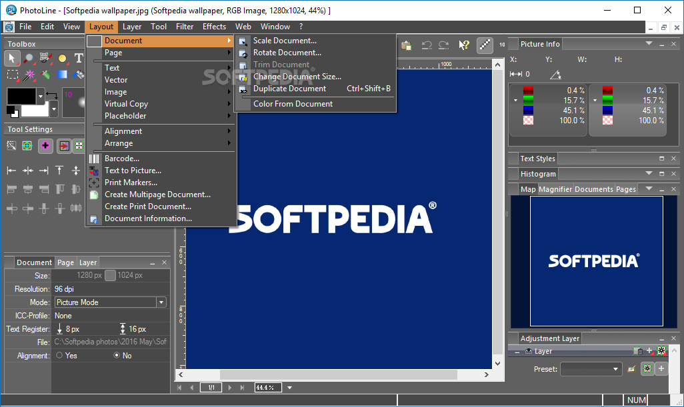Click the page number field showing 1/1
Screen dimensions: 684x407
point(211,388)
